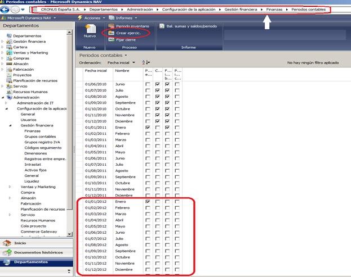
Task: Toggle second checkbox for 01/09/2011 Septiembre
Action: (x=158, y=177)
